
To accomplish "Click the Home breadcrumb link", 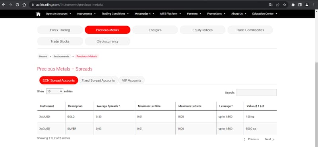I will [x=43, y=57].
